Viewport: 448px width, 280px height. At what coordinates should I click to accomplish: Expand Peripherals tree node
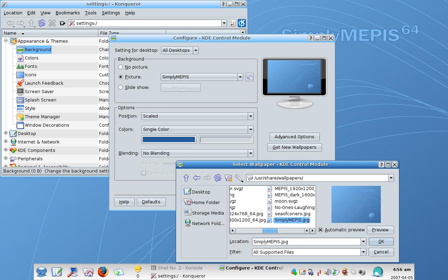6,158
